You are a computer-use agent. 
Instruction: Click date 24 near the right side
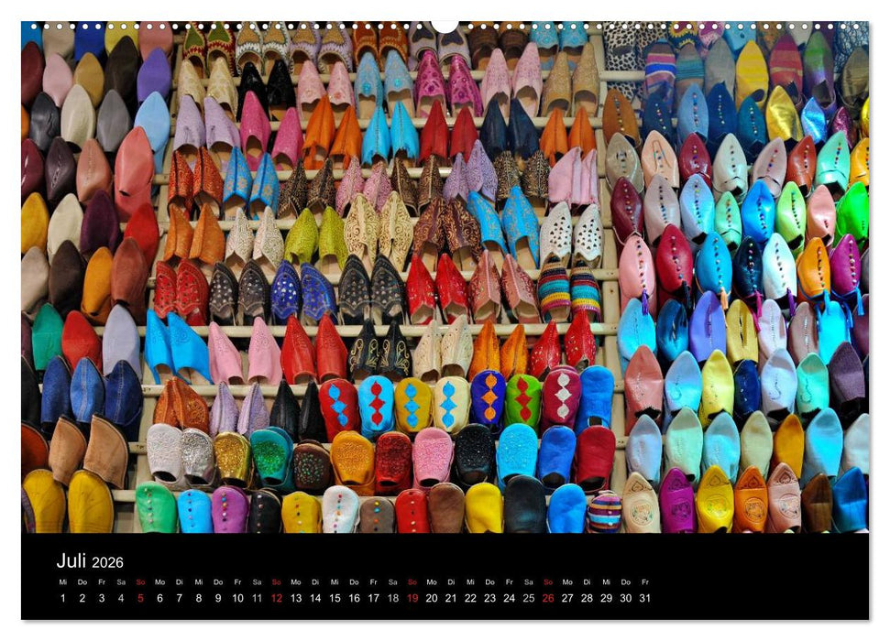pyautogui.click(x=510, y=597)
